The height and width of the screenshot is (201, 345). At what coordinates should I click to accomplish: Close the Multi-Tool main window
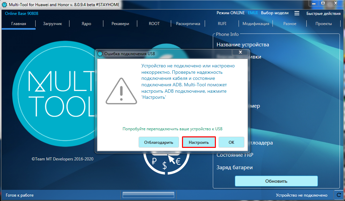[336, 3]
